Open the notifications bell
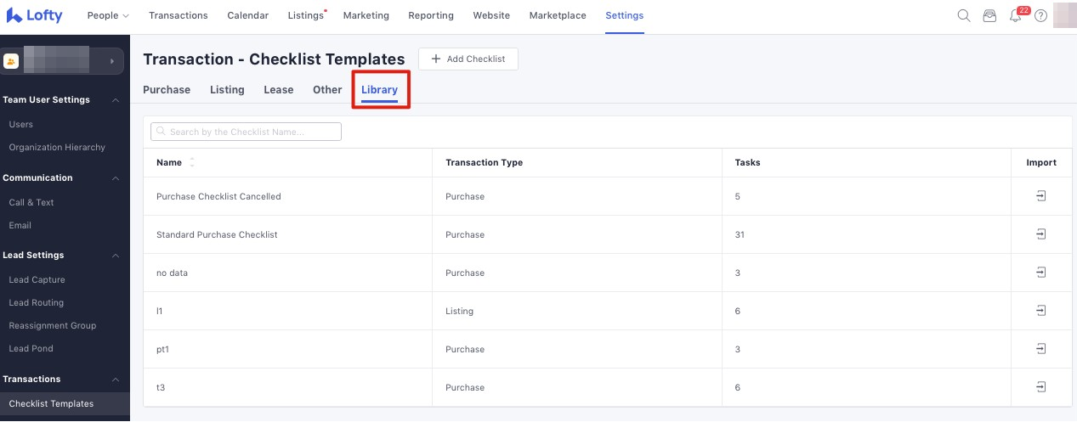 click(1015, 16)
